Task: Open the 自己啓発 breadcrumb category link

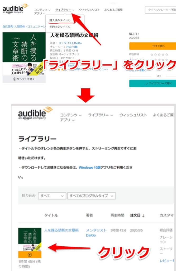Action: click(x=24, y=26)
